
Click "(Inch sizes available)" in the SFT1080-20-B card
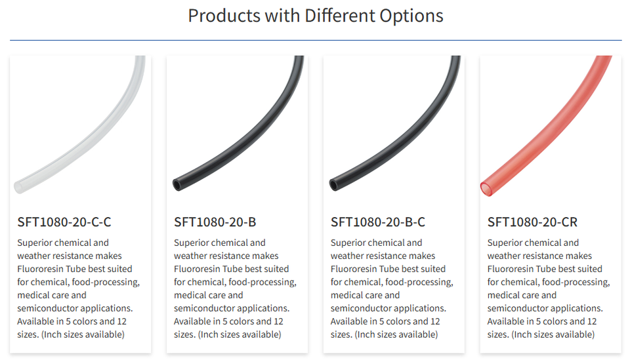[x=239, y=334]
